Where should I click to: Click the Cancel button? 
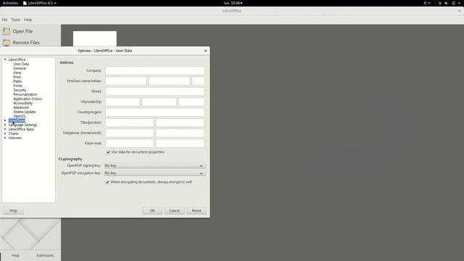(174, 211)
